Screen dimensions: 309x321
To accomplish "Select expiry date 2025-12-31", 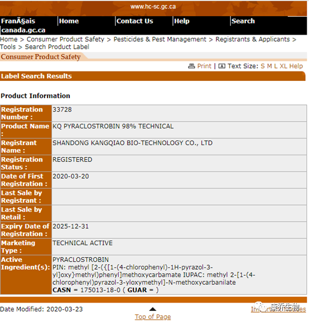I will [71, 227].
